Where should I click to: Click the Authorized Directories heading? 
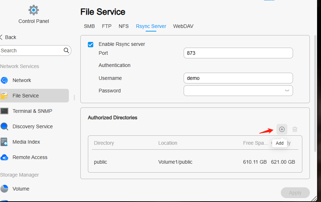[x=112, y=117]
